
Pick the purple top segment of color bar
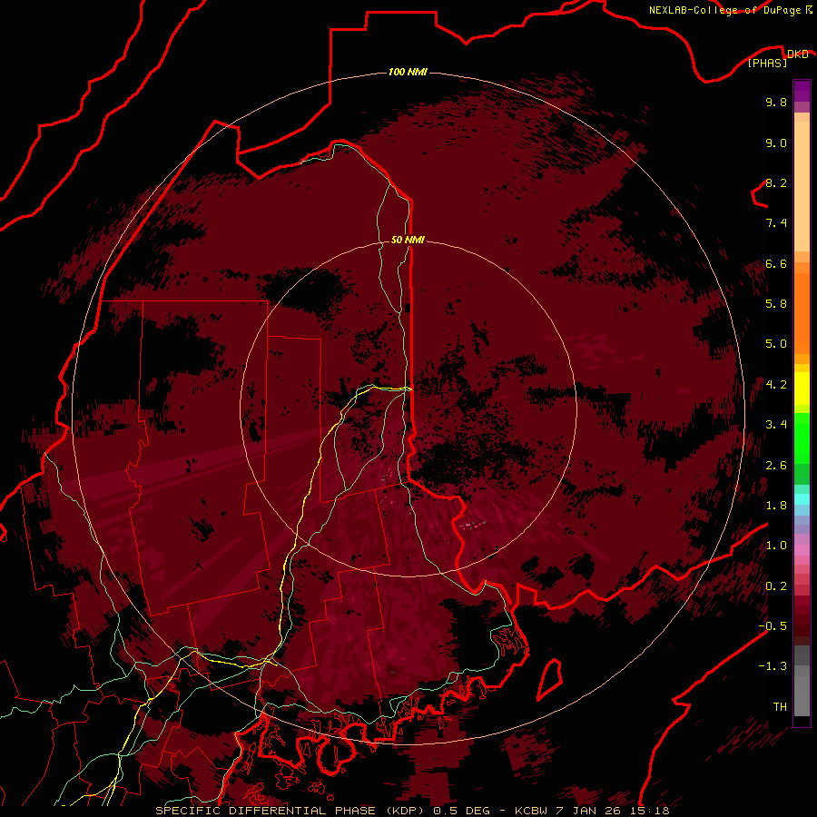(802, 91)
